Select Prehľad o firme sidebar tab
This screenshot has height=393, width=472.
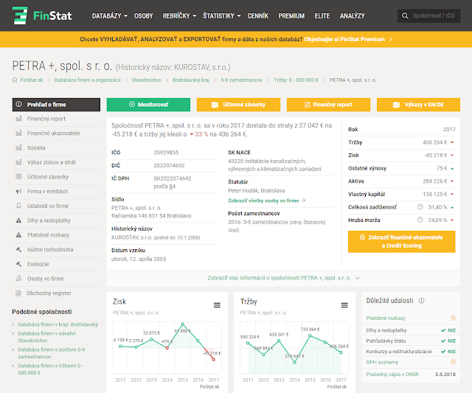pos(56,105)
